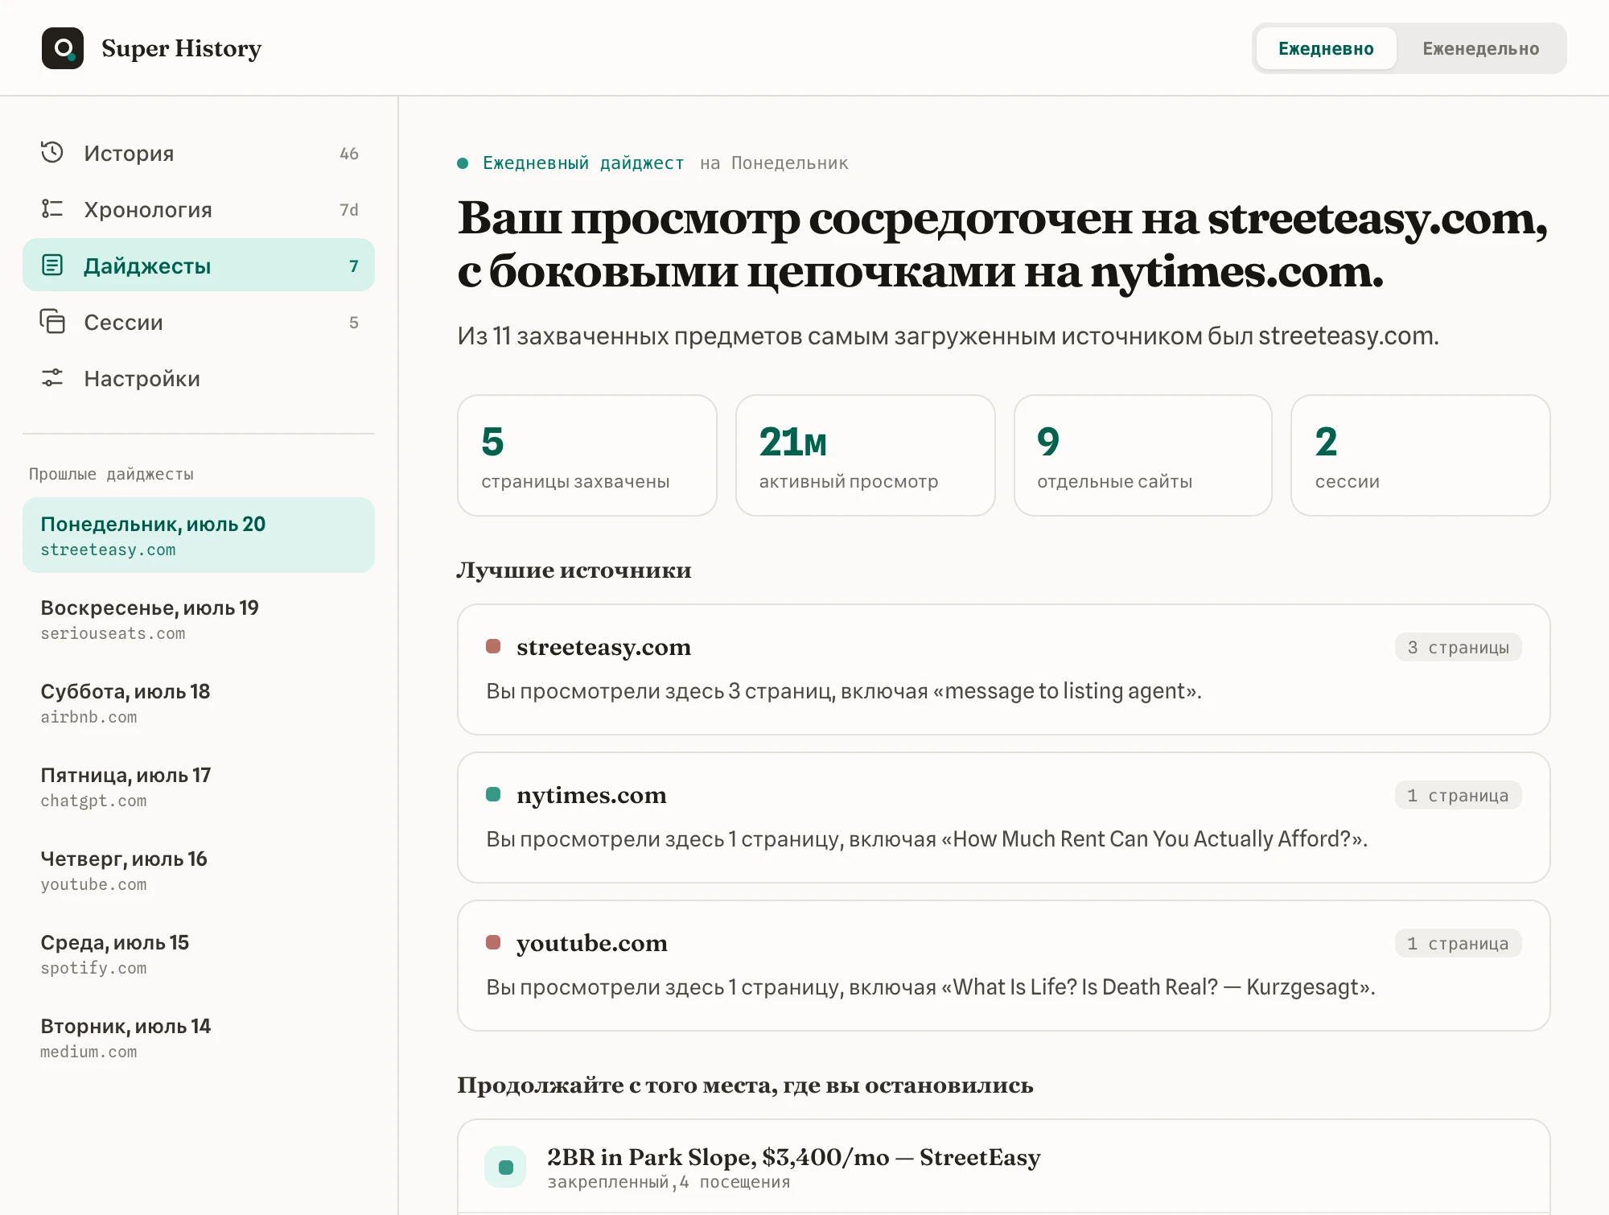The image size is (1609, 1215).
Task: Open Хронология via its timeline icon
Action: [52, 208]
